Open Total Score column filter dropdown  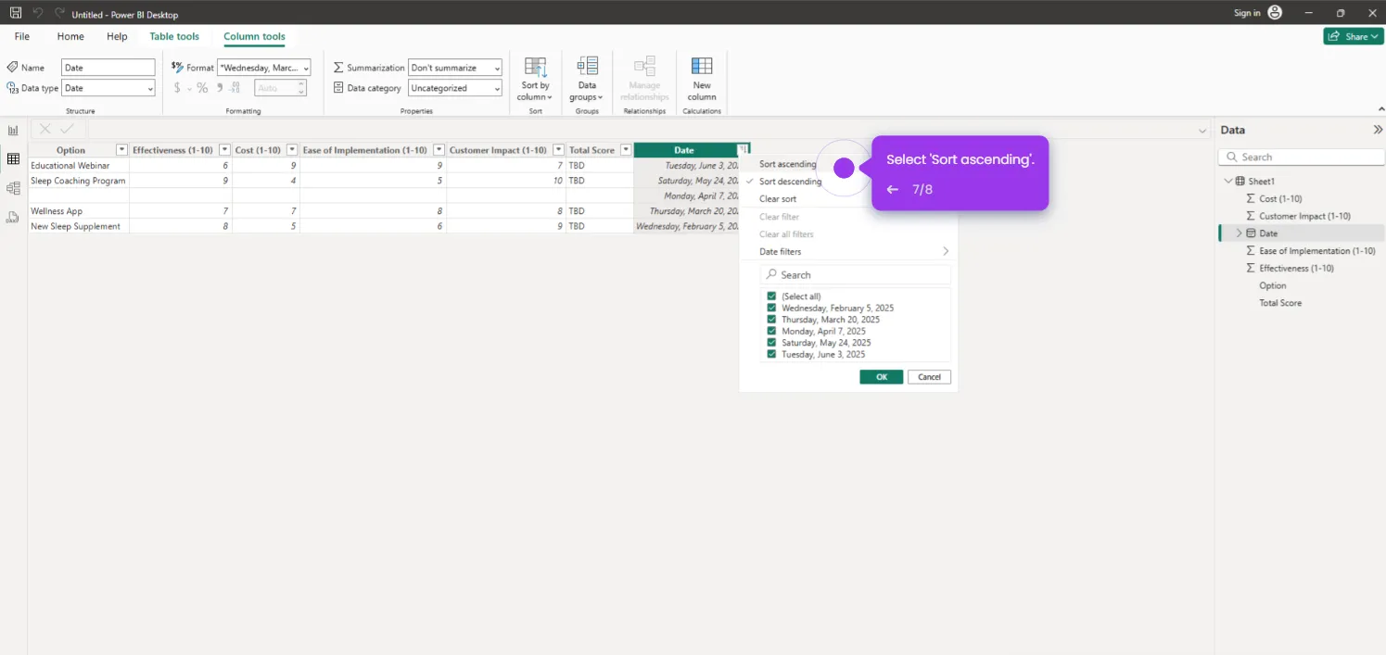pyautogui.click(x=626, y=150)
